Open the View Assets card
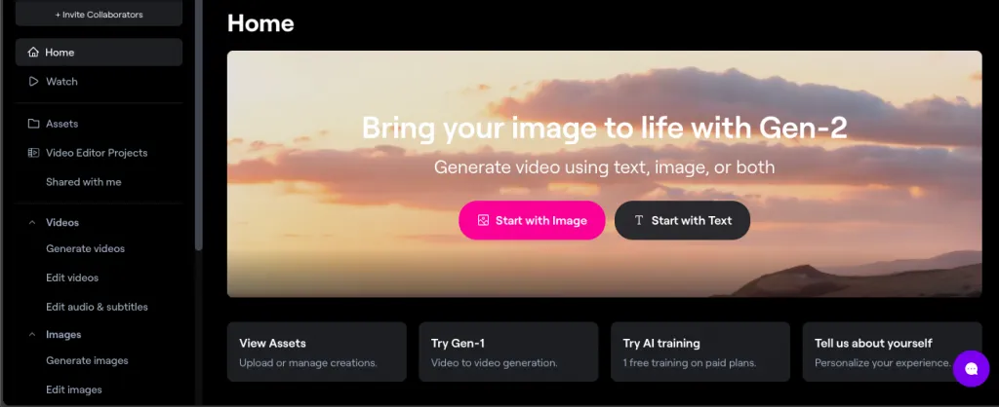 pos(316,351)
